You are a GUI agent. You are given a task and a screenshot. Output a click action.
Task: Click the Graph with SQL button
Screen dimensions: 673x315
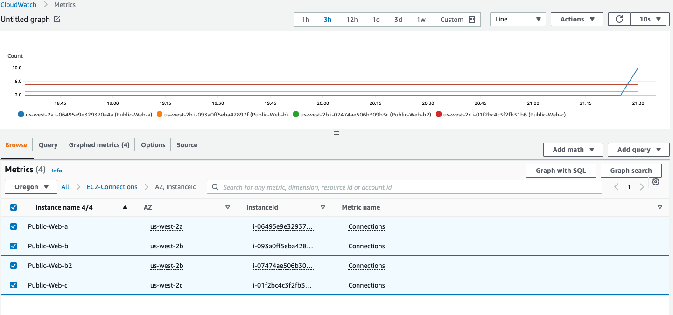(561, 170)
